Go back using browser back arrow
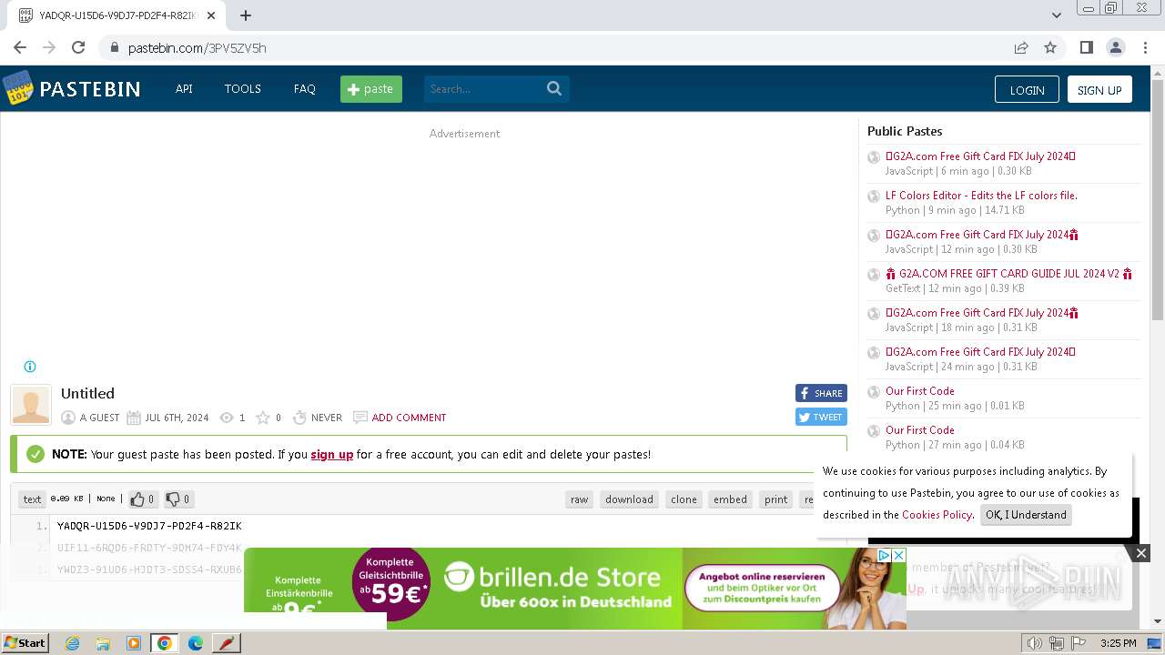The width and height of the screenshot is (1165, 655). pyautogui.click(x=20, y=47)
